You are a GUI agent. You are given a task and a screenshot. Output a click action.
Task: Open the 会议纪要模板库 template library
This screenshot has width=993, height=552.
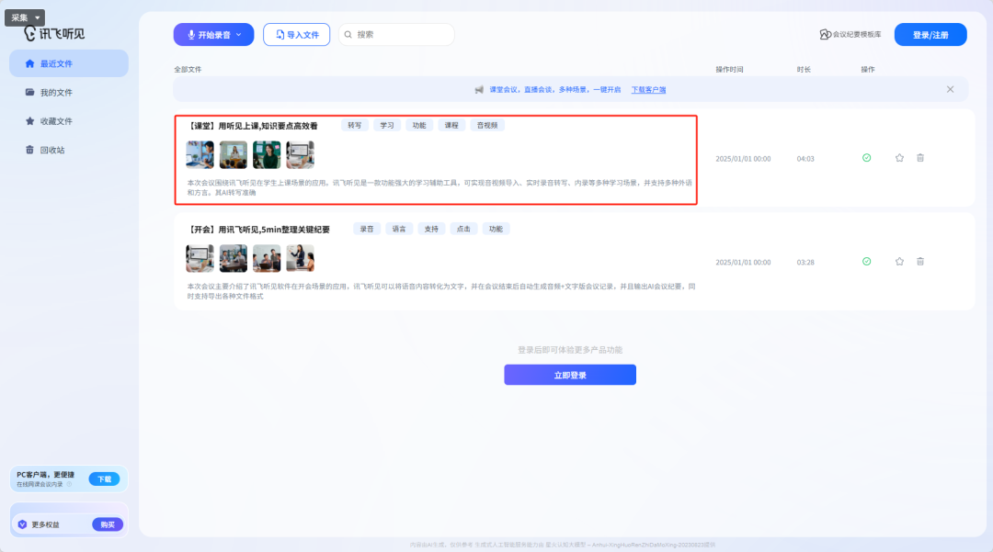pyautogui.click(x=850, y=35)
